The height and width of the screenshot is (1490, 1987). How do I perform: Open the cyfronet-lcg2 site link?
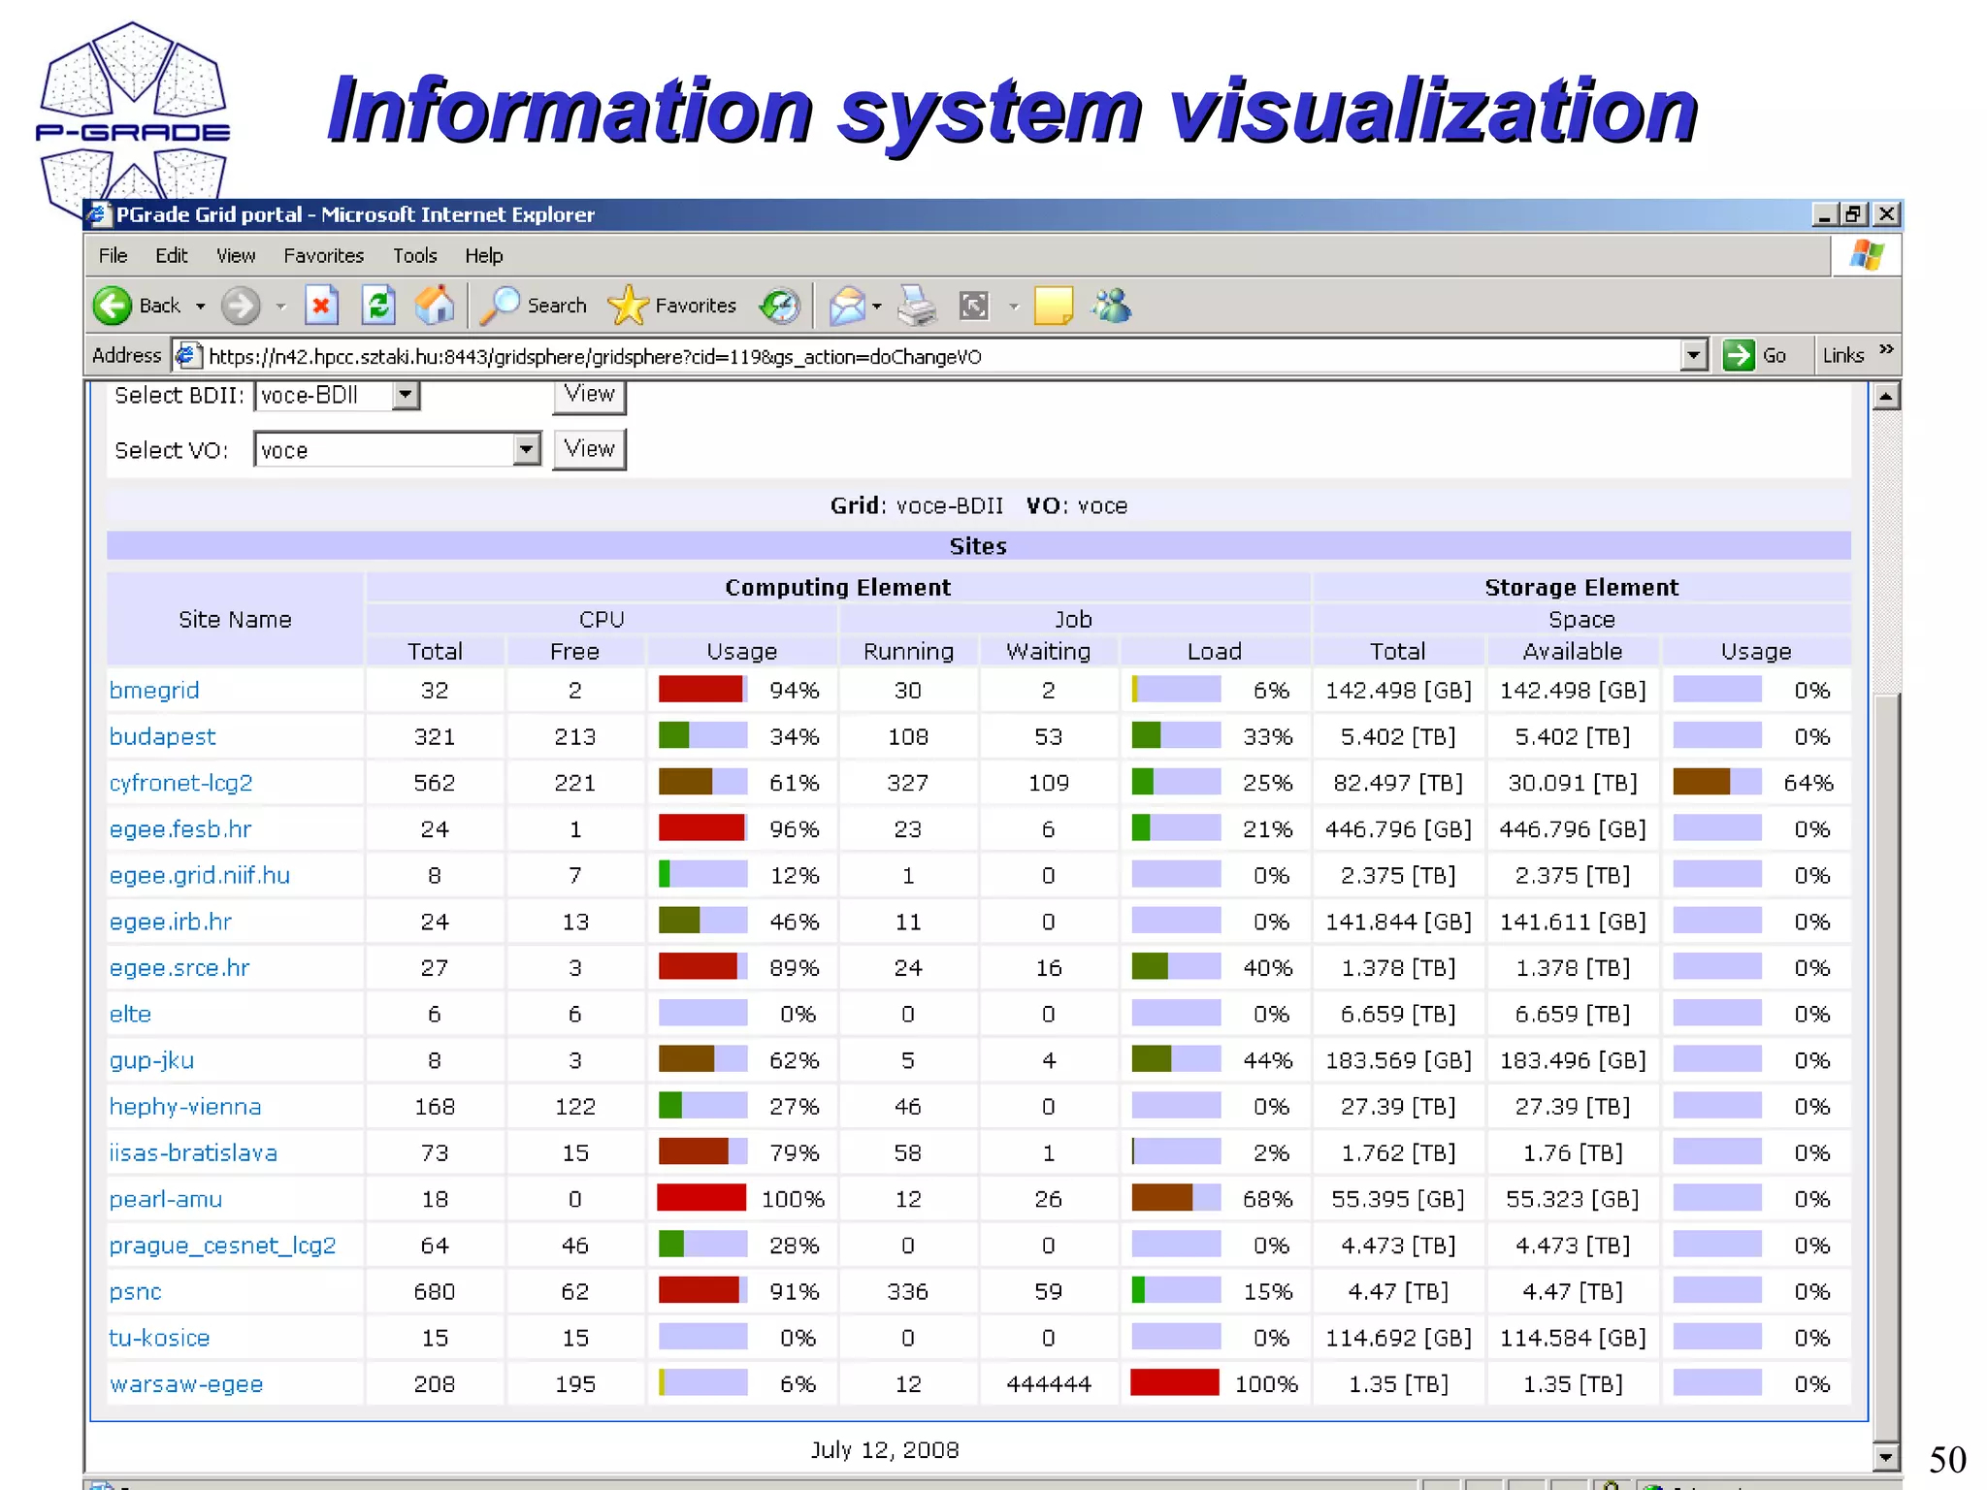point(180,783)
